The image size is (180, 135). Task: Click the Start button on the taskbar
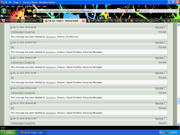[x=8, y=132]
